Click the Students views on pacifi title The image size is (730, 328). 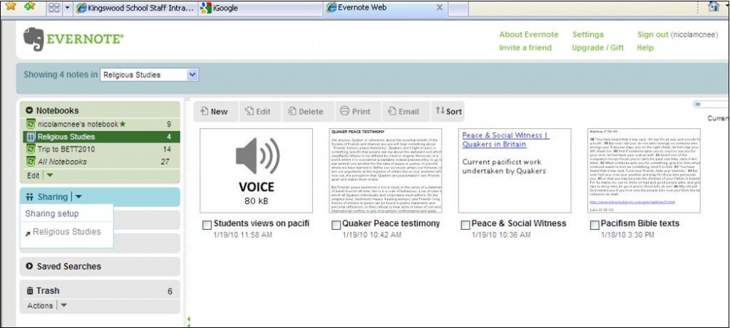(x=261, y=223)
